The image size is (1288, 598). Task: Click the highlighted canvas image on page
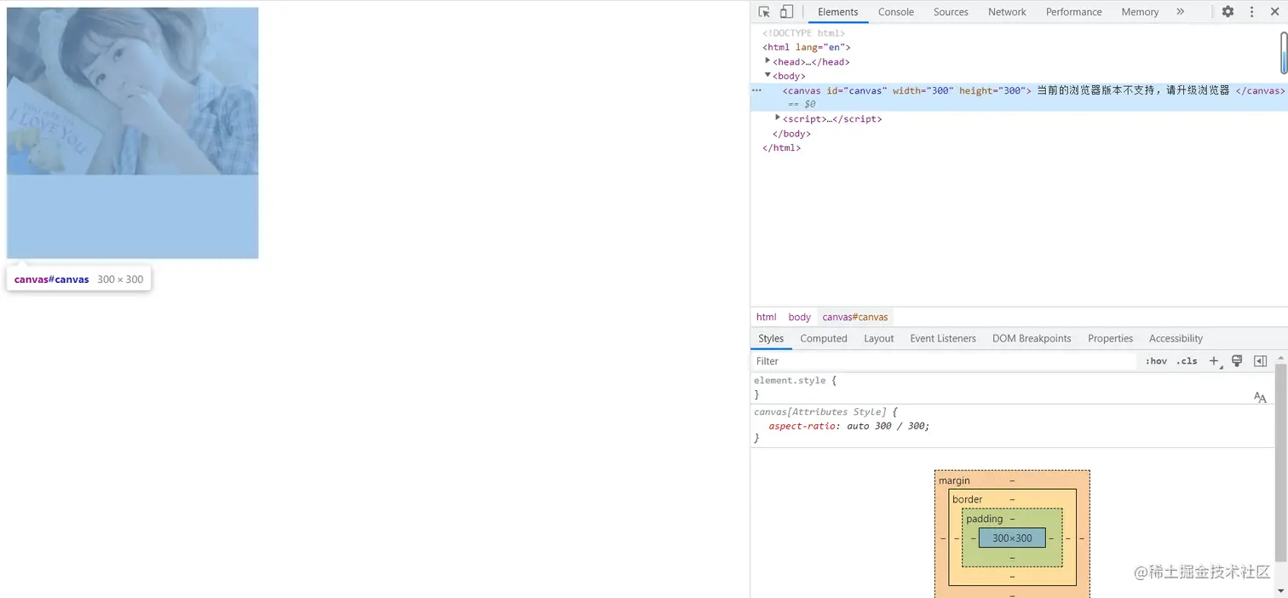point(132,133)
